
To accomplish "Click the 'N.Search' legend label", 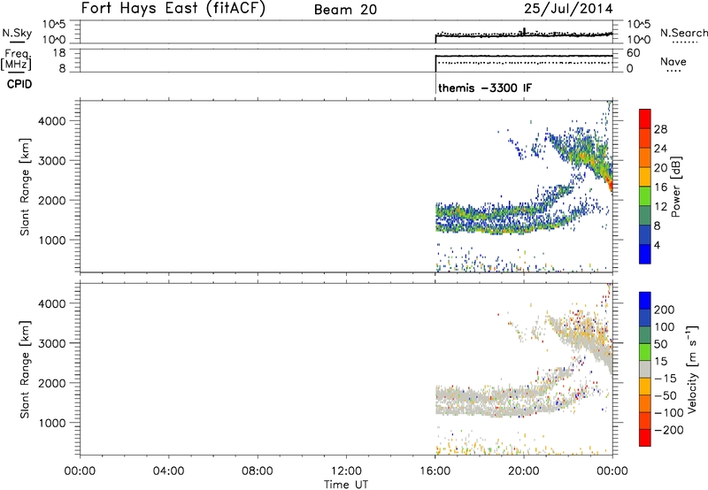I will point(683,33).
